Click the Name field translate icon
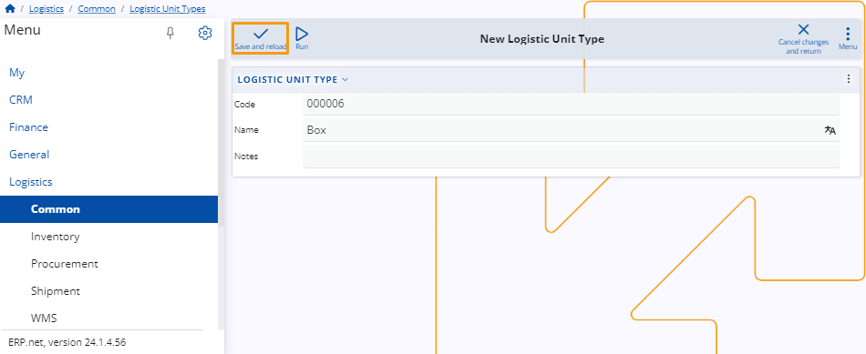Screen dimensions: 866x354 click(x=830, y=130)
